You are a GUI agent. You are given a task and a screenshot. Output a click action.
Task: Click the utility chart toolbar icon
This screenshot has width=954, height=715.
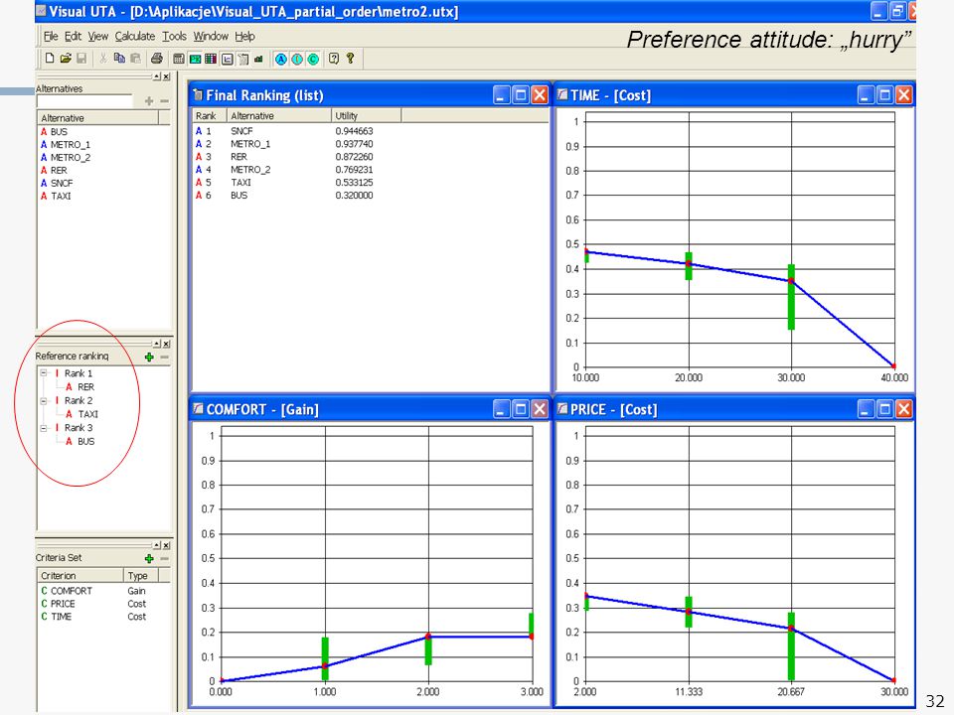coord(227,59)
